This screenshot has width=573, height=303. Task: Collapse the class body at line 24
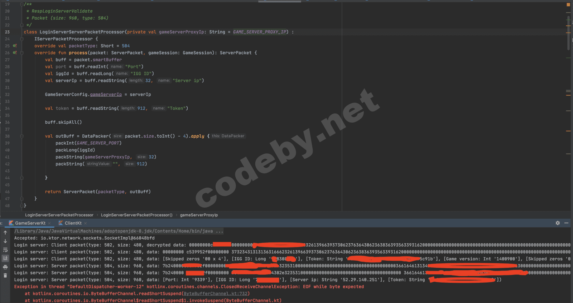pyautogui.click(x=22, y=39)
